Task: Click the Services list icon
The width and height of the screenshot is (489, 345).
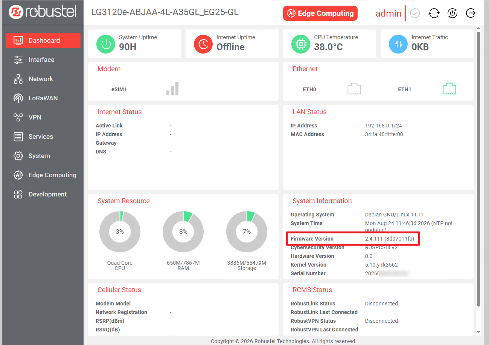Action: (x=18, y=136)
